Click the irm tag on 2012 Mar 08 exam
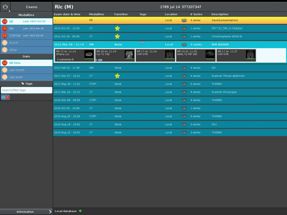Screen dimensions: 287x215 tap(142, 43)
